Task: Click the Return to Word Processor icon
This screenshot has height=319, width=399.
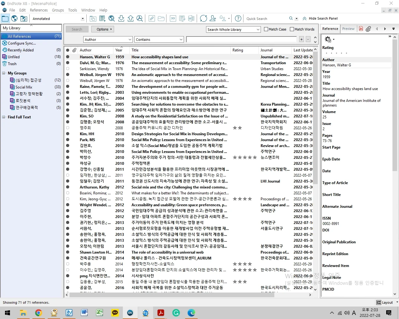Action: 191,19
